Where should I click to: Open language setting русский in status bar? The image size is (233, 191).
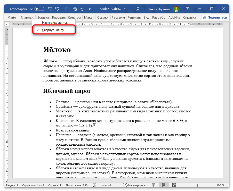(106, 185)
